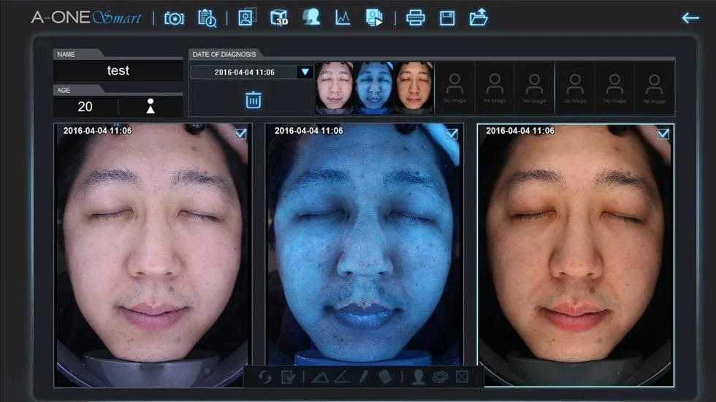Delete diagnosis with the trash icon

pyautogui.click(x=253, y=99)
